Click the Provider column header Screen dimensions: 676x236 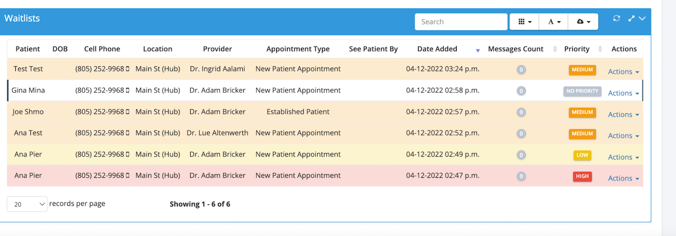coord(217,49)
